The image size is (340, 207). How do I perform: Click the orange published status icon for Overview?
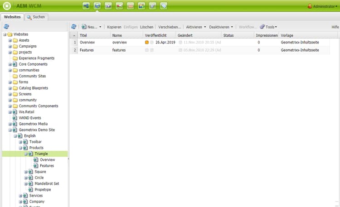(x=147, y=42)
